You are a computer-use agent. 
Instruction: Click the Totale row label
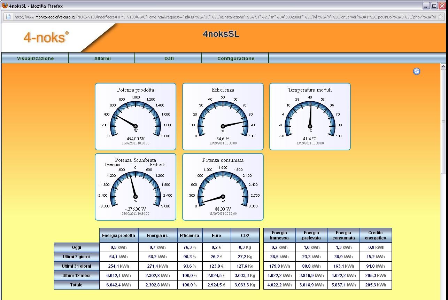click(x=77, y=285)
